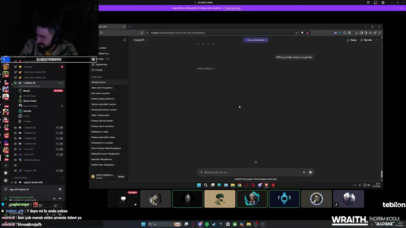Create channel with GEÇİCİ KANAL plus icon
406x228 pixels.
(x=62, y=178)
